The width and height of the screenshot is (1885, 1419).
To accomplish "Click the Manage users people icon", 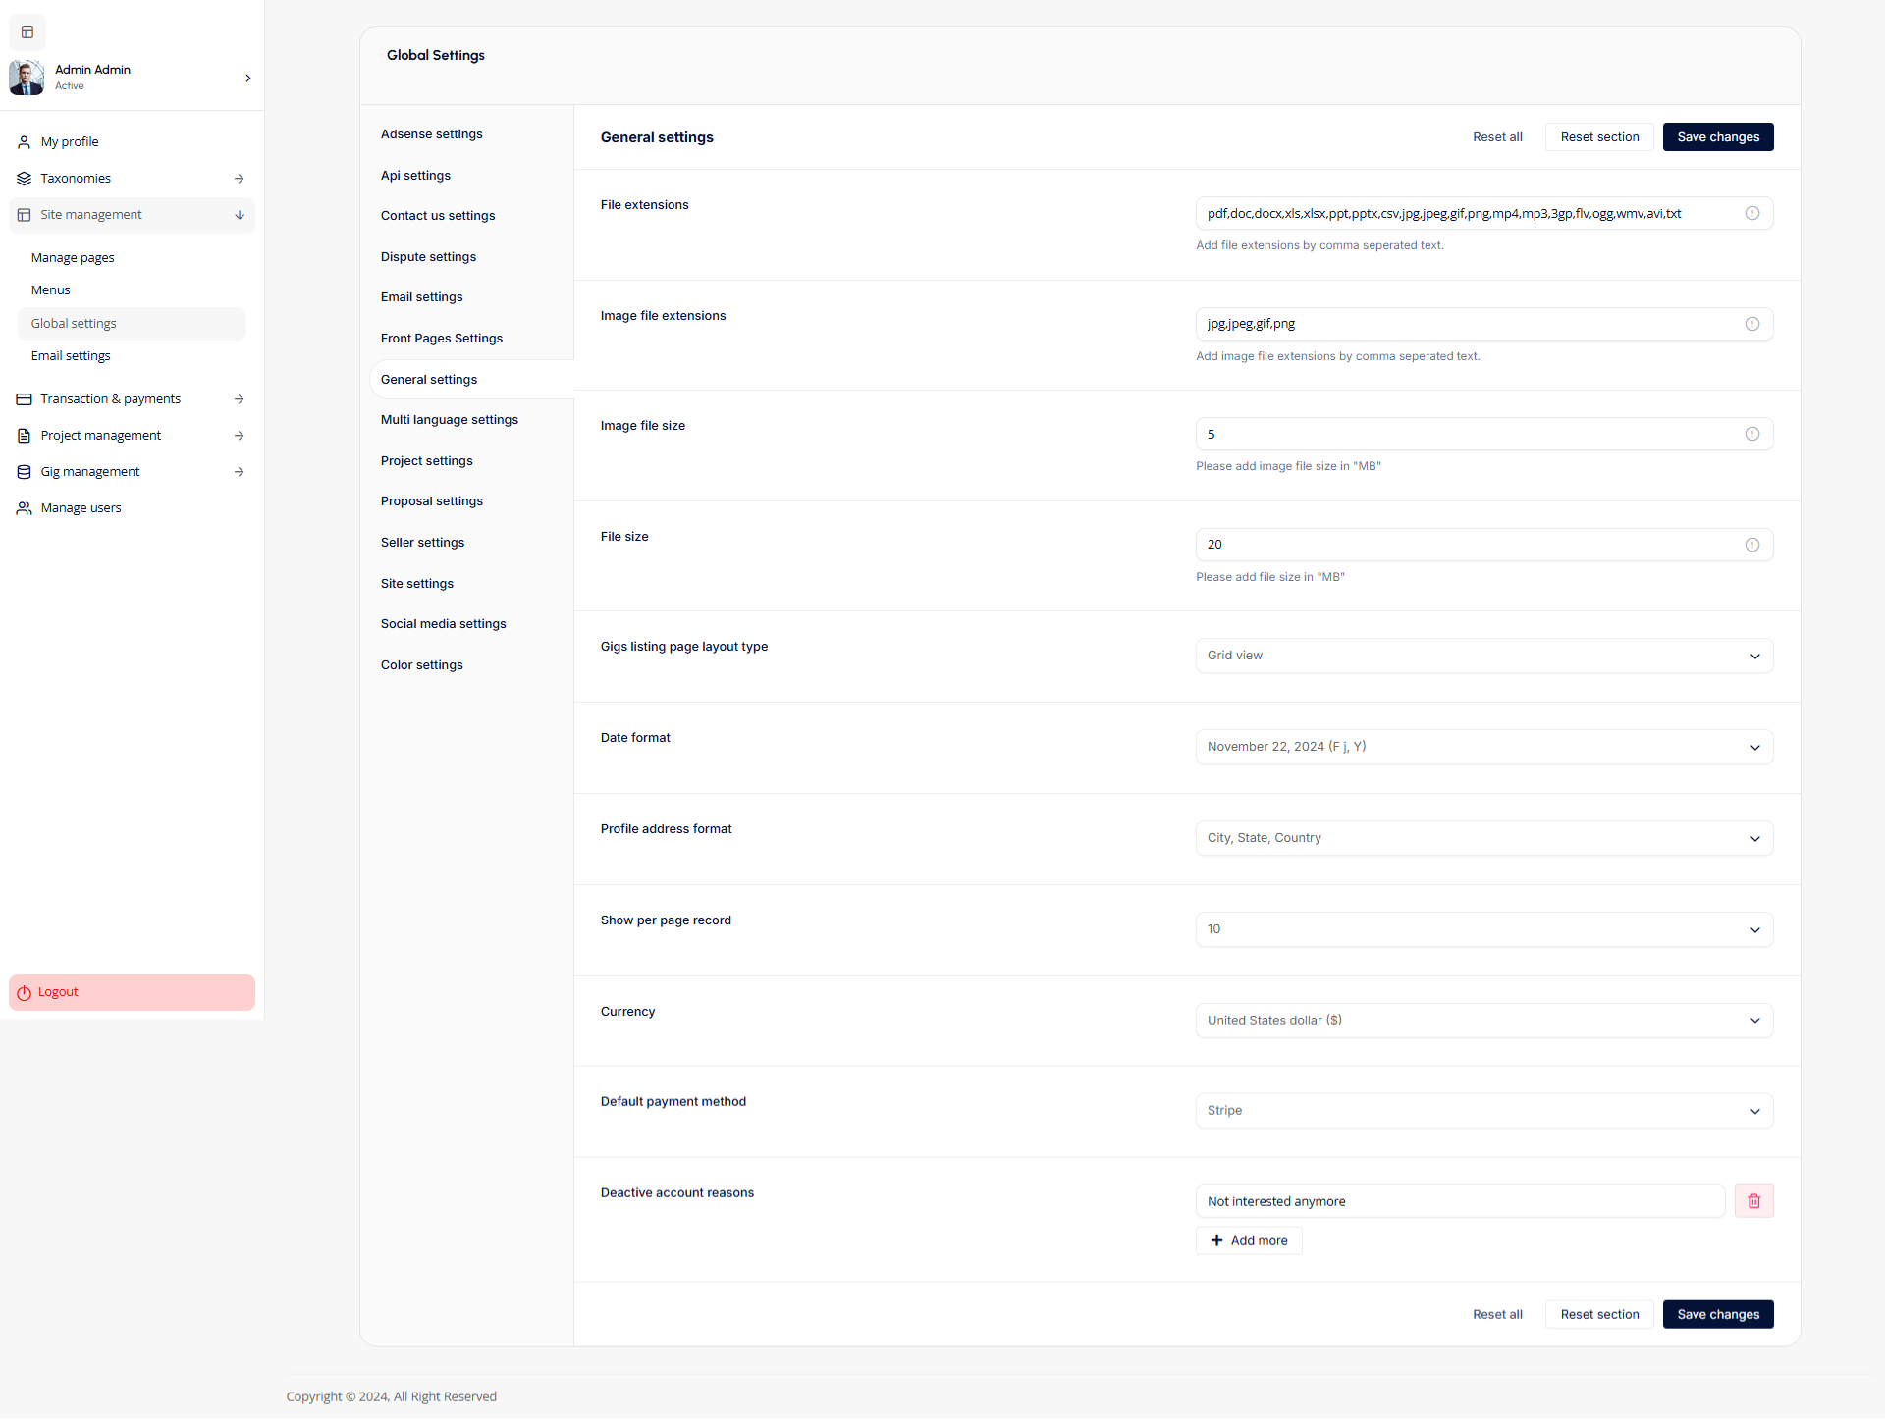I will (25, 508).
